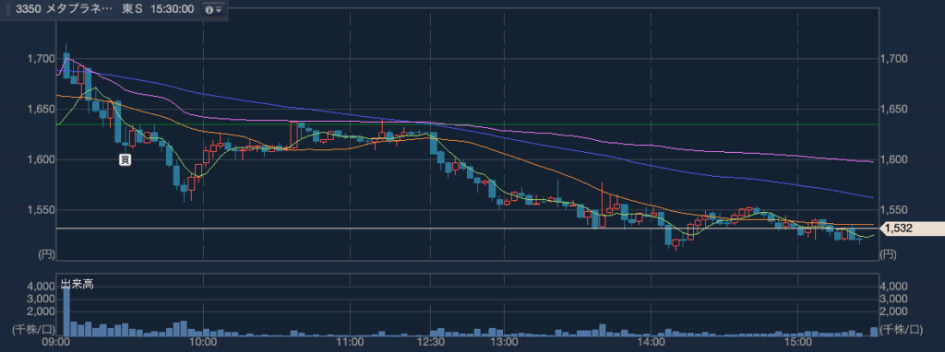Screen dimensions: 945x352
Task: Click '1,600' on the right price axis
Action: point(892,159)
